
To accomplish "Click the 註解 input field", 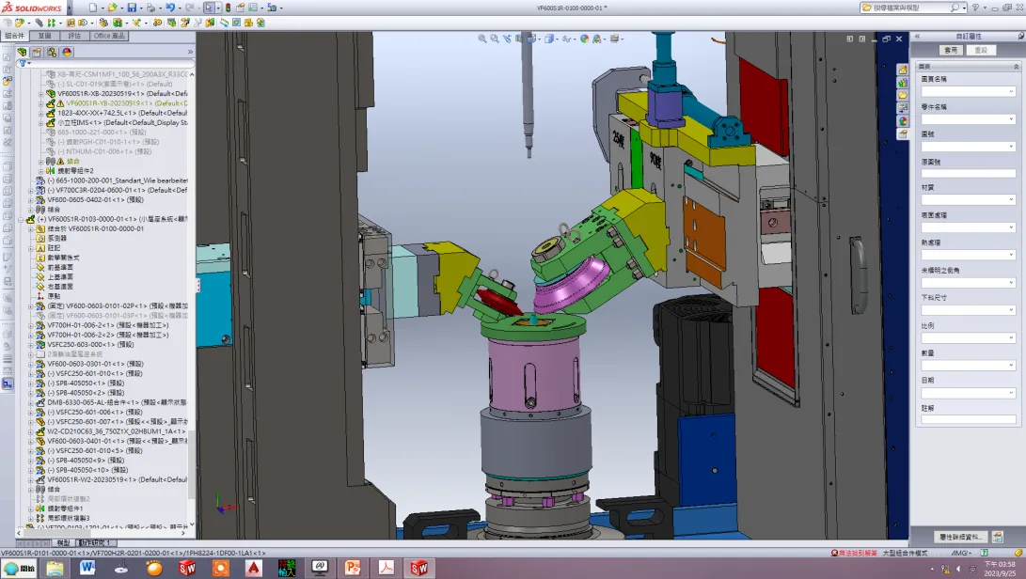I will [x=969, y=419].
